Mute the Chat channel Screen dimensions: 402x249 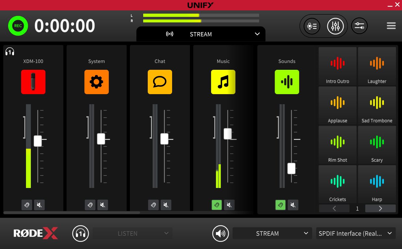(x=166, y=205)
